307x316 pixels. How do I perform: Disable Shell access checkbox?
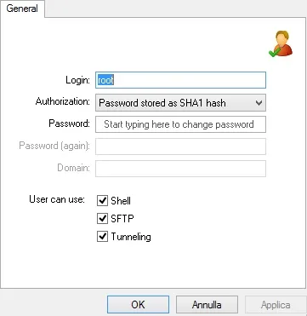102,200
